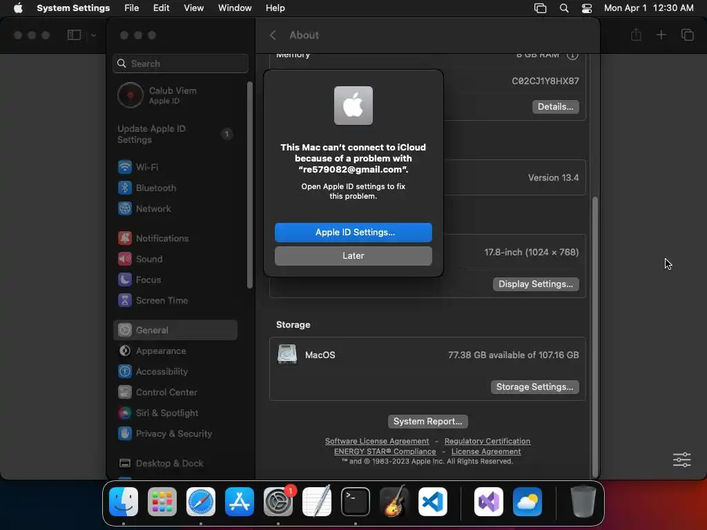Open Terminal from the Dock
This screenshot has width=707, height=530.
[x=356, y=502]
